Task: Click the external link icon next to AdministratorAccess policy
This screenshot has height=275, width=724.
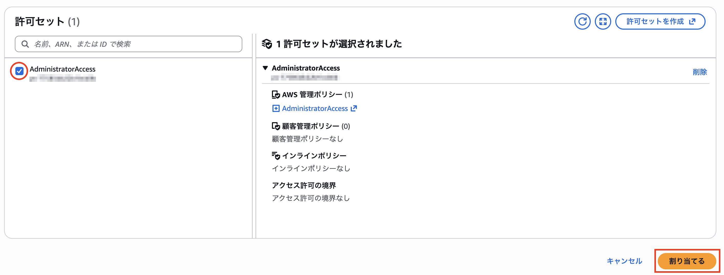Action: 354,108
